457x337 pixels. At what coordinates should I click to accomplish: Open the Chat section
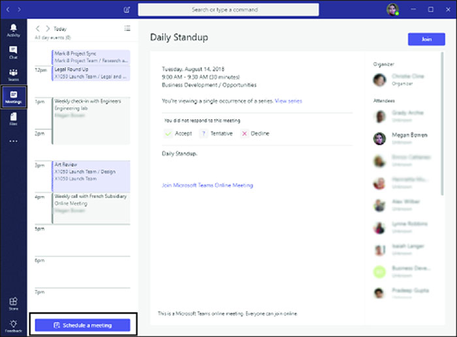click(14, 53)
